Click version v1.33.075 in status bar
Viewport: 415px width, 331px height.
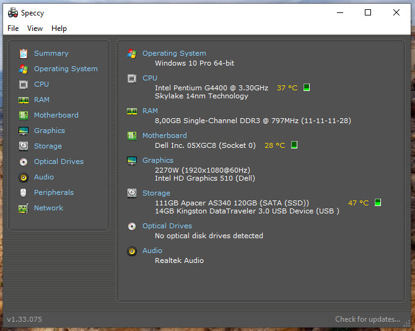[24, 319]
